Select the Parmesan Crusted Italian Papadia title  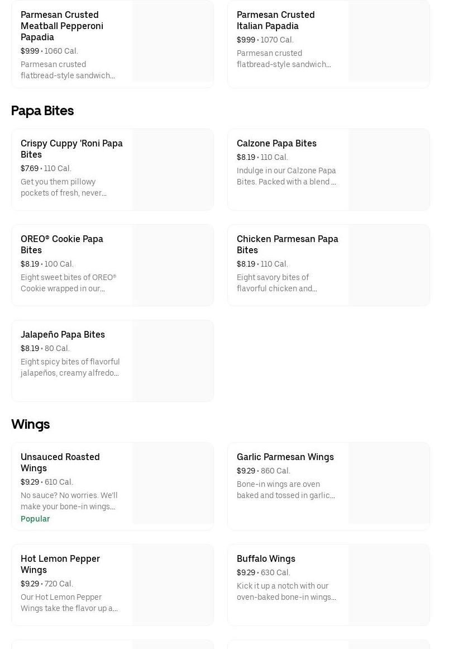tap(275, 20)
